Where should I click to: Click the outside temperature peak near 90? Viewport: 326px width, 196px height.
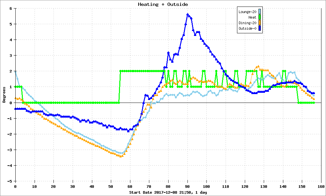(x=187, y=14)
